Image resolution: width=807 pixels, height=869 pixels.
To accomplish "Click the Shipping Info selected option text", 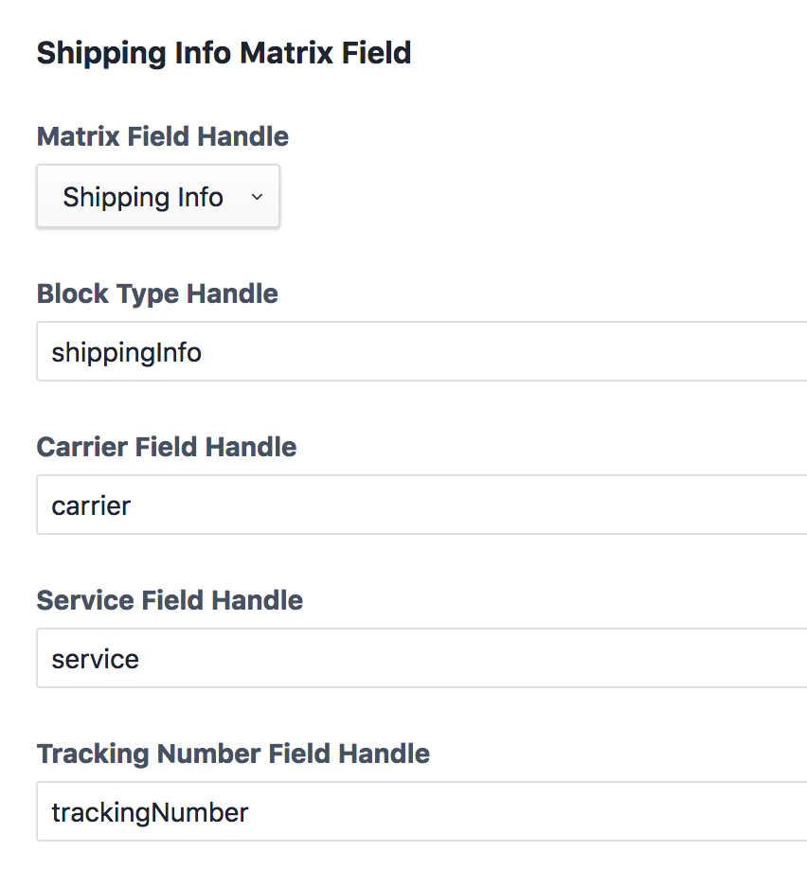I will (143, 197).
